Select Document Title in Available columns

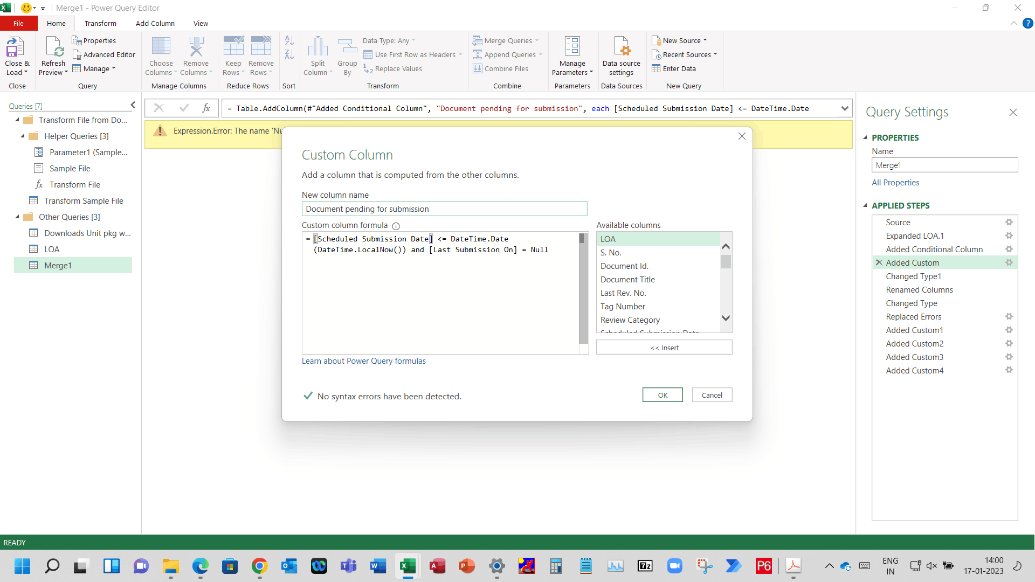(x=627, y=280)
